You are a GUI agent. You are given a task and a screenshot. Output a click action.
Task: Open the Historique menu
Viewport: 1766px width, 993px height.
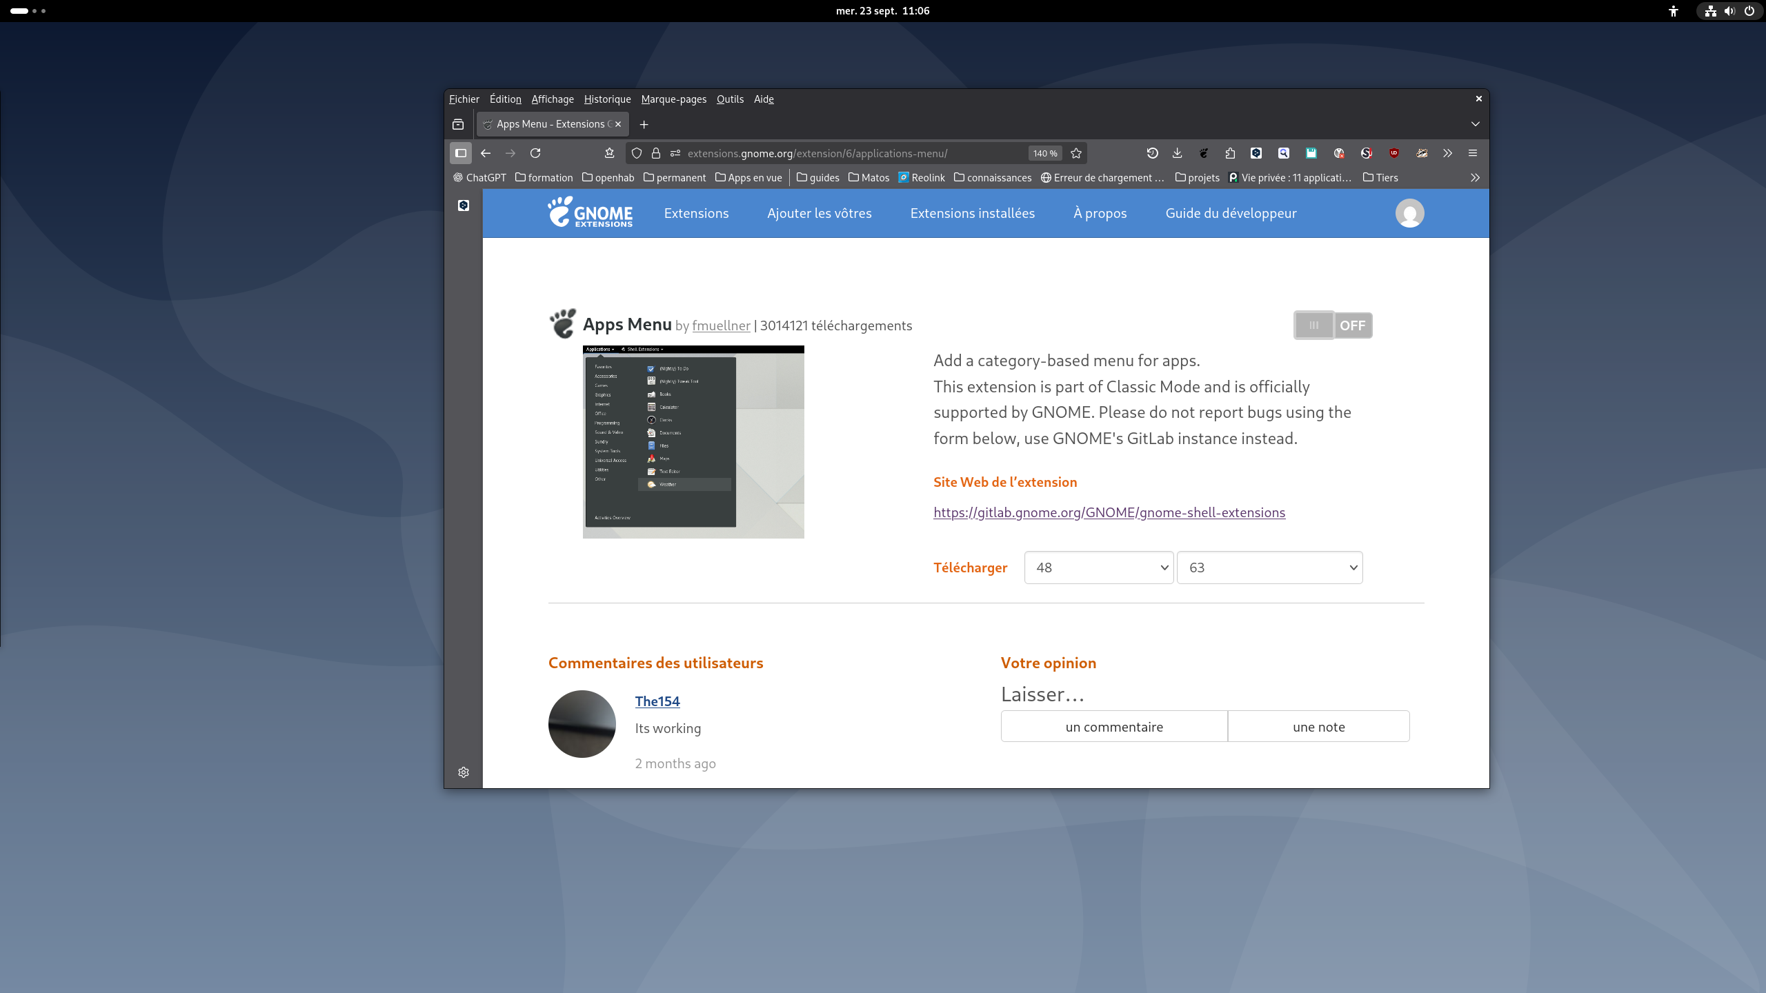click(607, 99)
